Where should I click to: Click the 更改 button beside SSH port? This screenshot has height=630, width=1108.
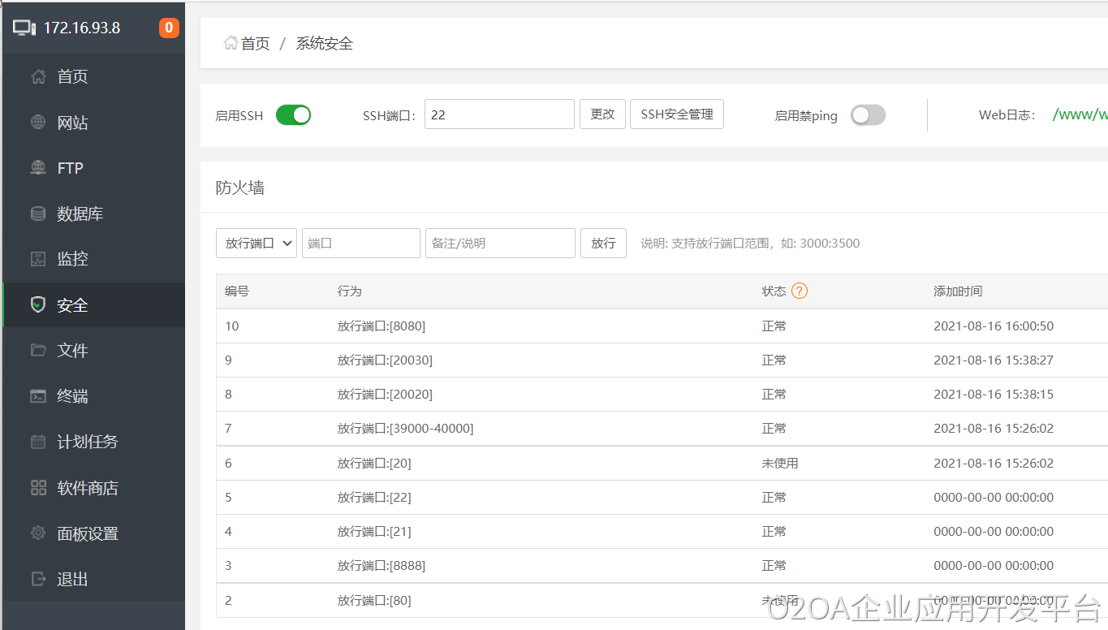pos(602,114)
